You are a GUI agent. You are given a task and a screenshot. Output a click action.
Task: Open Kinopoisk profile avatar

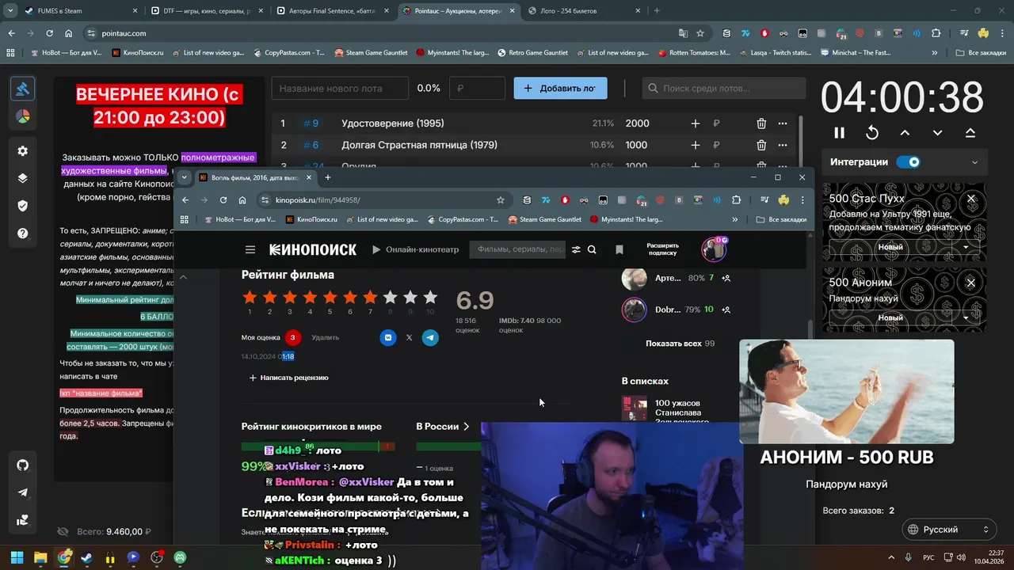click(x=714, y=249)
